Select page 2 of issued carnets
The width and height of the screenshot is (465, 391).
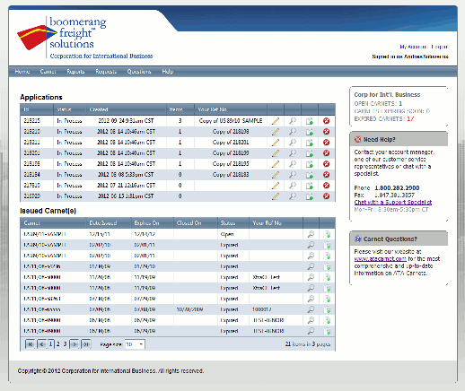(58, 344)
